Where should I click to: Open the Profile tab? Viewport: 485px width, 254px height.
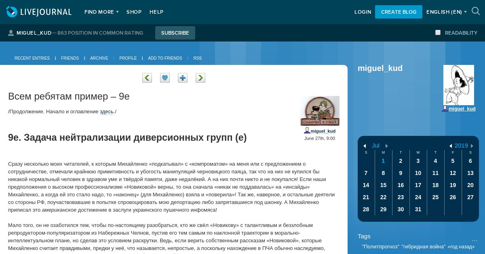[x=128, y=58]
